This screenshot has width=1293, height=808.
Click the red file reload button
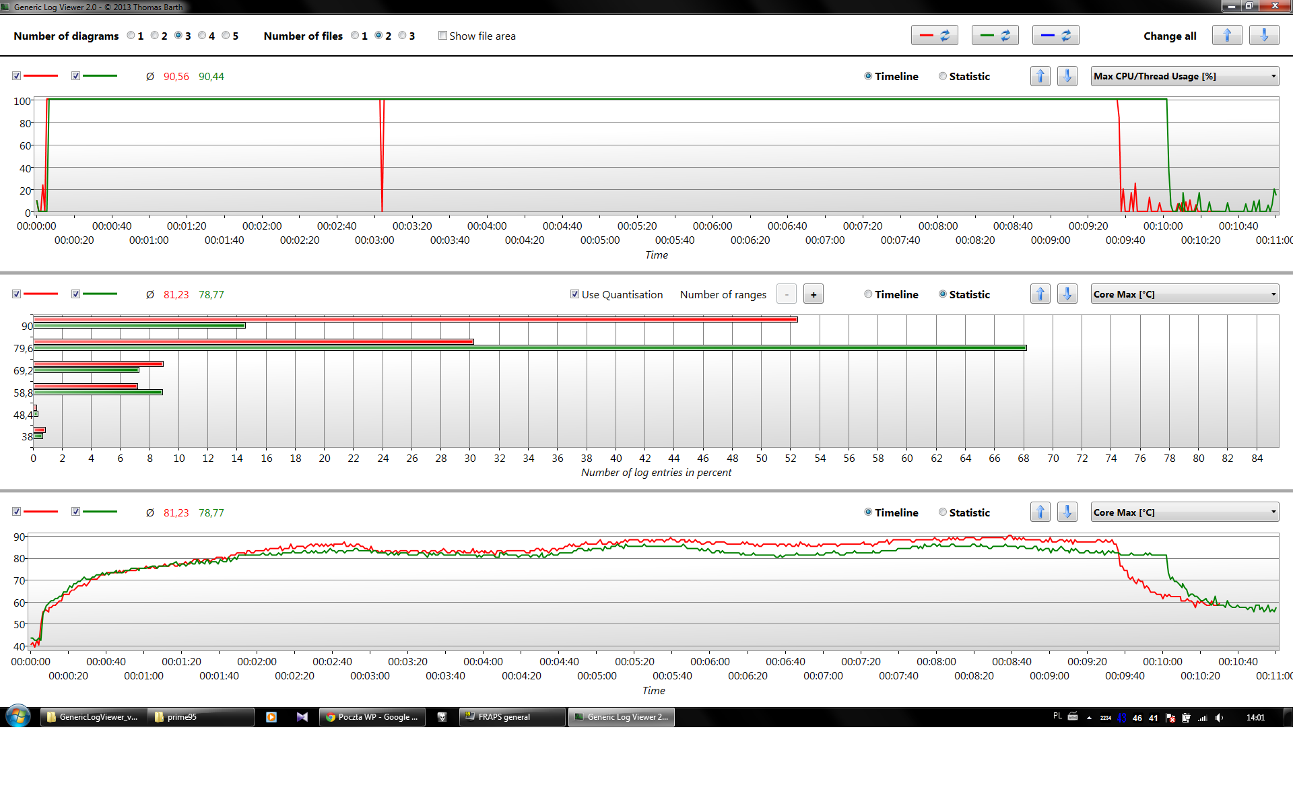[934, 36]
